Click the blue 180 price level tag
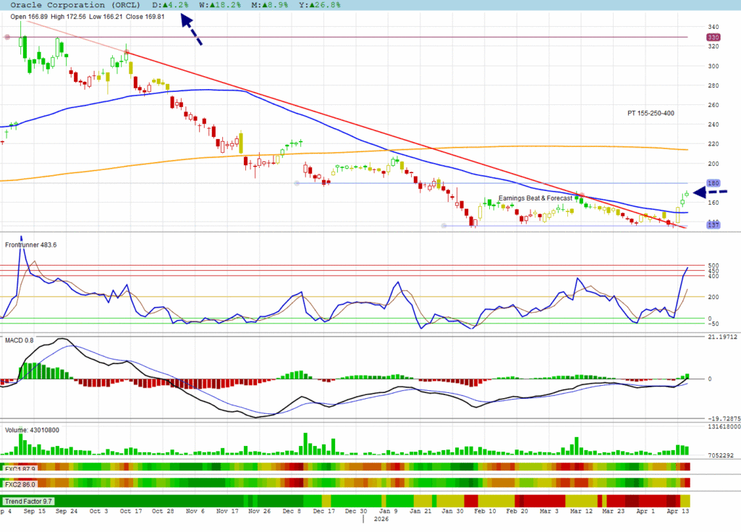The width and height of the screenshot is (741, 532). [x=713, y=183]
